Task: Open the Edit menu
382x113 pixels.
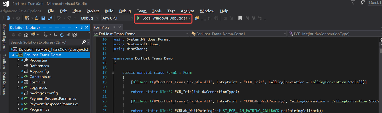Action: click(63, 11)
